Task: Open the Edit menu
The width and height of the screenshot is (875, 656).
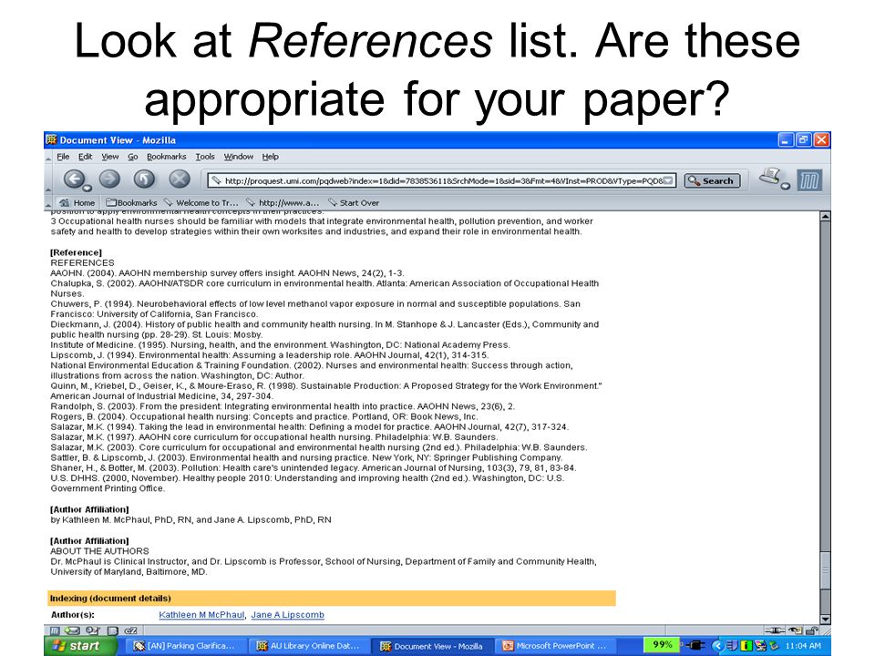Action: [x=86, y=157]
